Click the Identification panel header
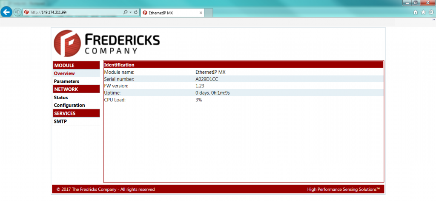 (x=244, y=65)
